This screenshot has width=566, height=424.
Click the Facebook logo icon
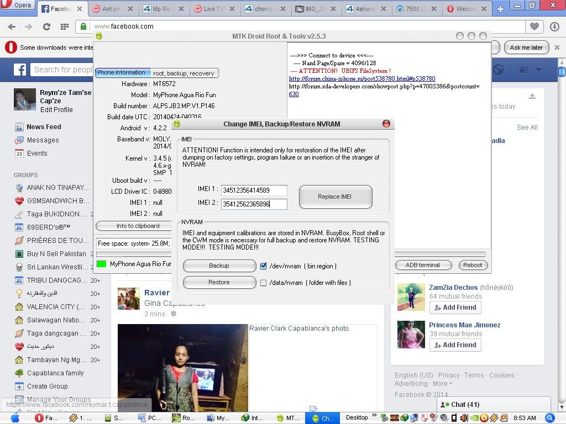click(20, 70)
